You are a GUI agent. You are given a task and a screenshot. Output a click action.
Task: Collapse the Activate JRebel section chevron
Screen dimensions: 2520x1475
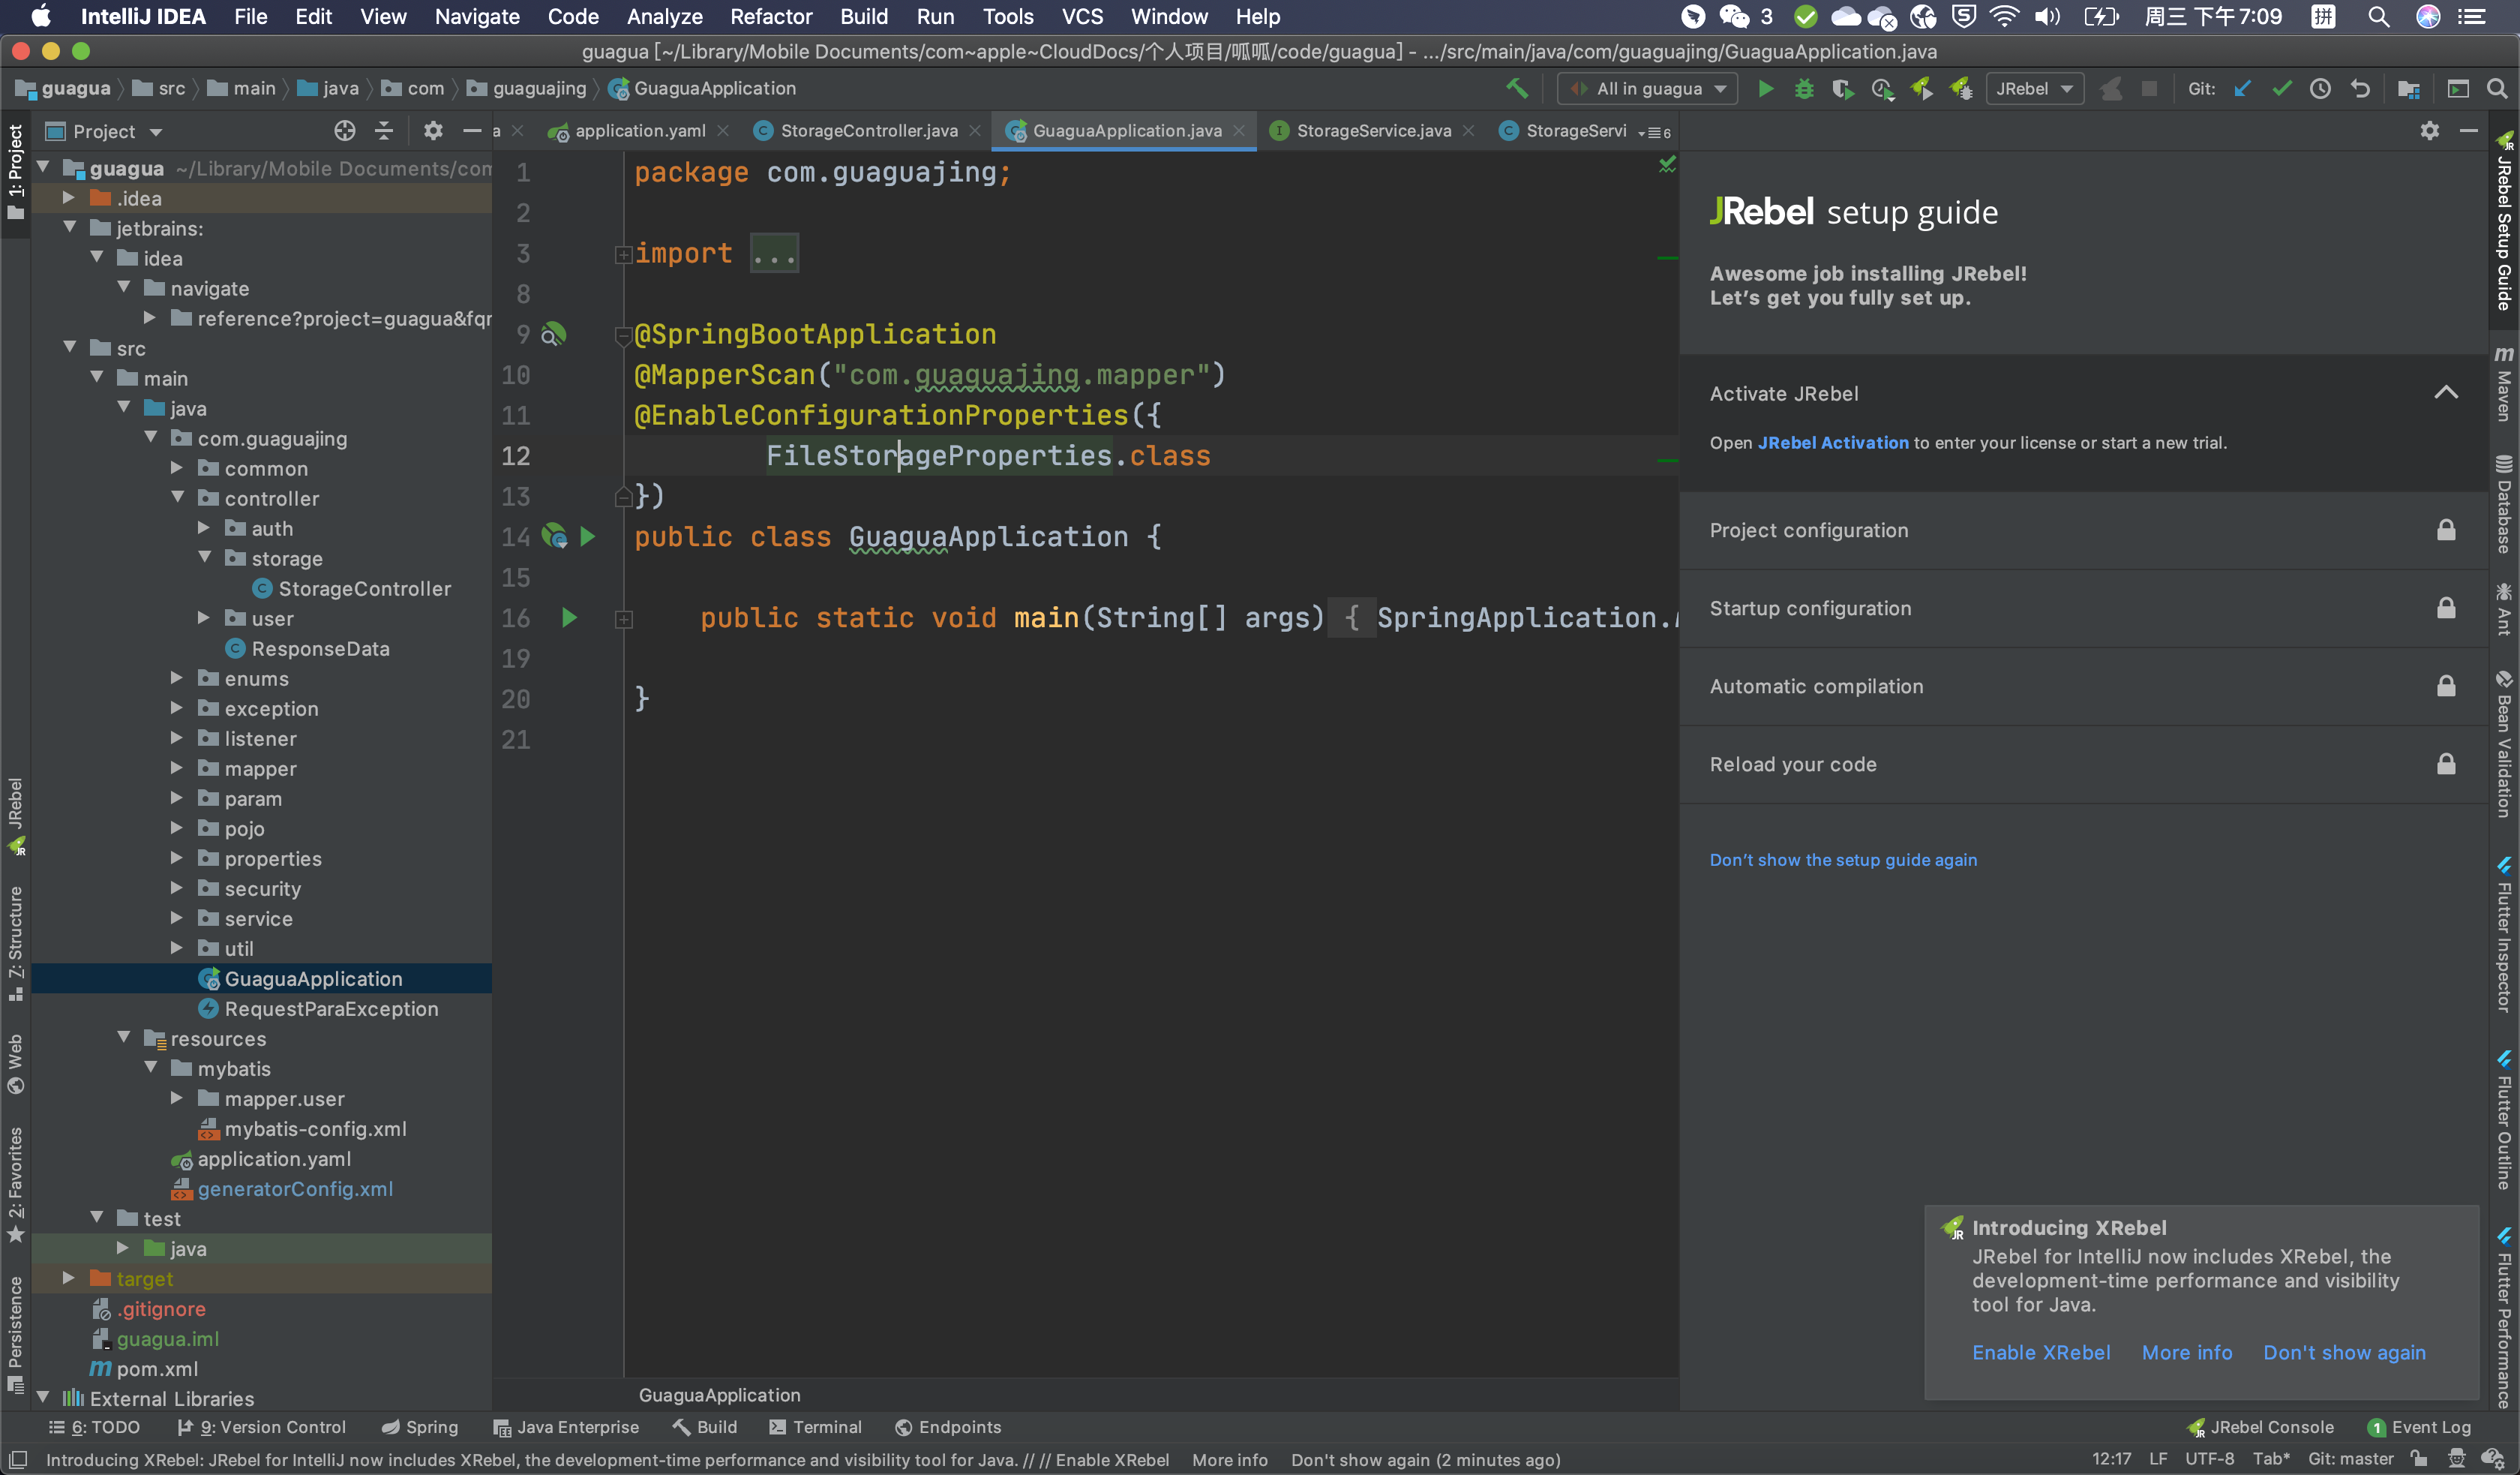point(2445,392)
